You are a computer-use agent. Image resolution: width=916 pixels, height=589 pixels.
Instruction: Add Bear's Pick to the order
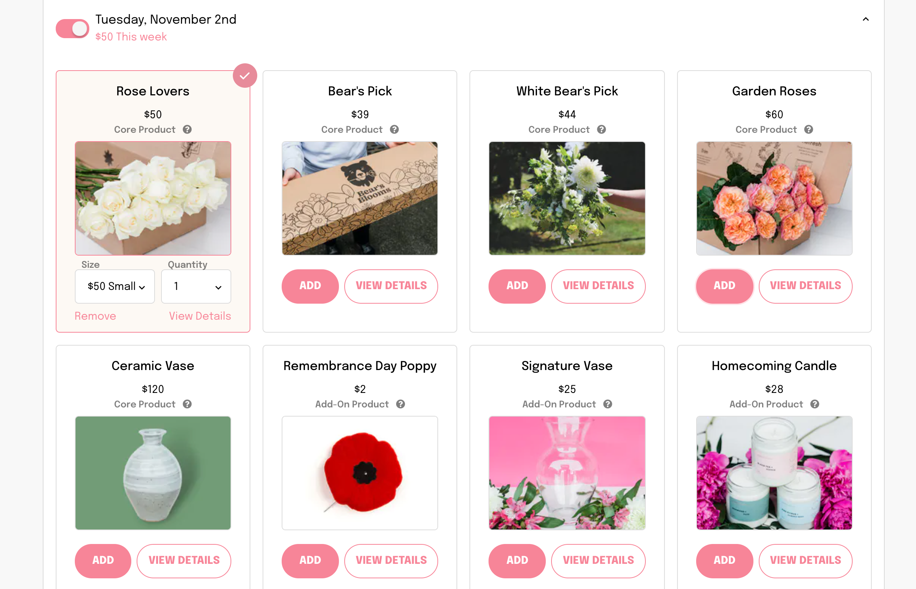(x=310, y=286)
